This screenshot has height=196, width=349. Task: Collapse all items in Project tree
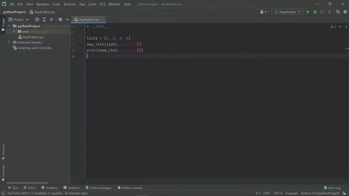point(51,20)
